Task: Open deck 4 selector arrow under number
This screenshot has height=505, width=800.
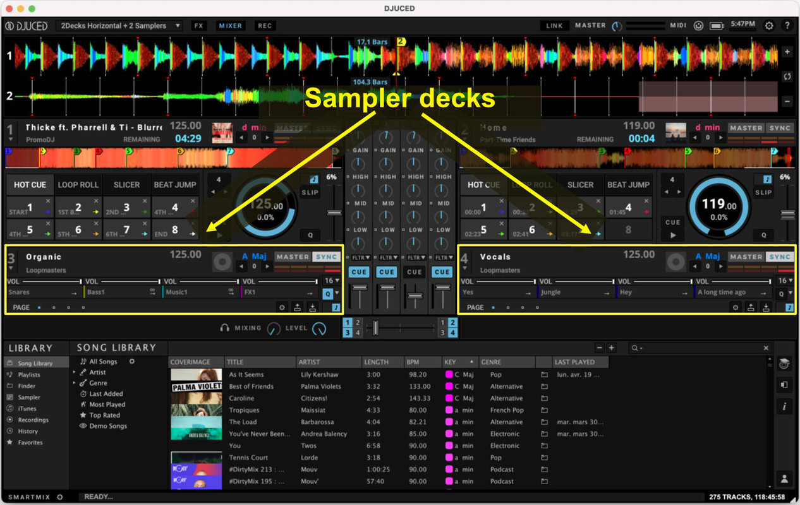Action: coord(464,268)
